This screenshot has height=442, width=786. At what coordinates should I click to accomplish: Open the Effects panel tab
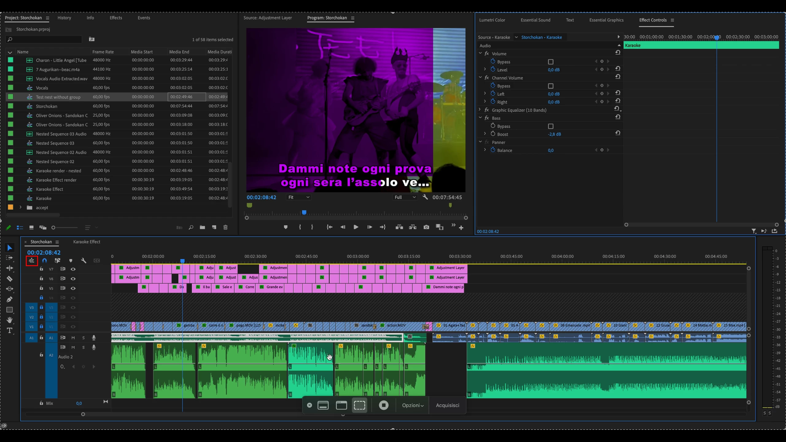tap(116, 18)
